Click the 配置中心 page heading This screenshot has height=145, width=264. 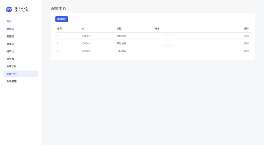pyautogui.click(x=59, y=9)
